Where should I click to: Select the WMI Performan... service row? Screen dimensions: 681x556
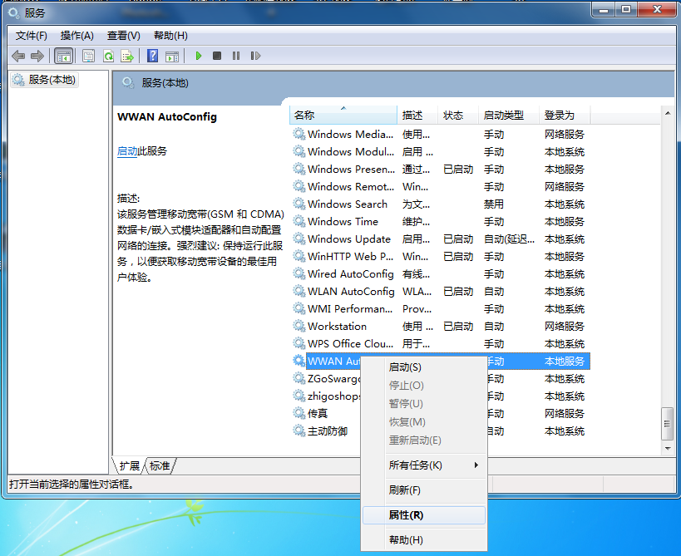(x=440, y=308)
